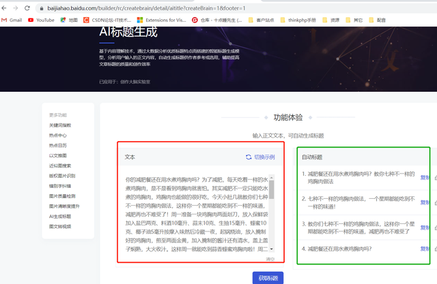Click the 功能体验 section heading
This screenshot has width=437, height=284.
point(288,117)
